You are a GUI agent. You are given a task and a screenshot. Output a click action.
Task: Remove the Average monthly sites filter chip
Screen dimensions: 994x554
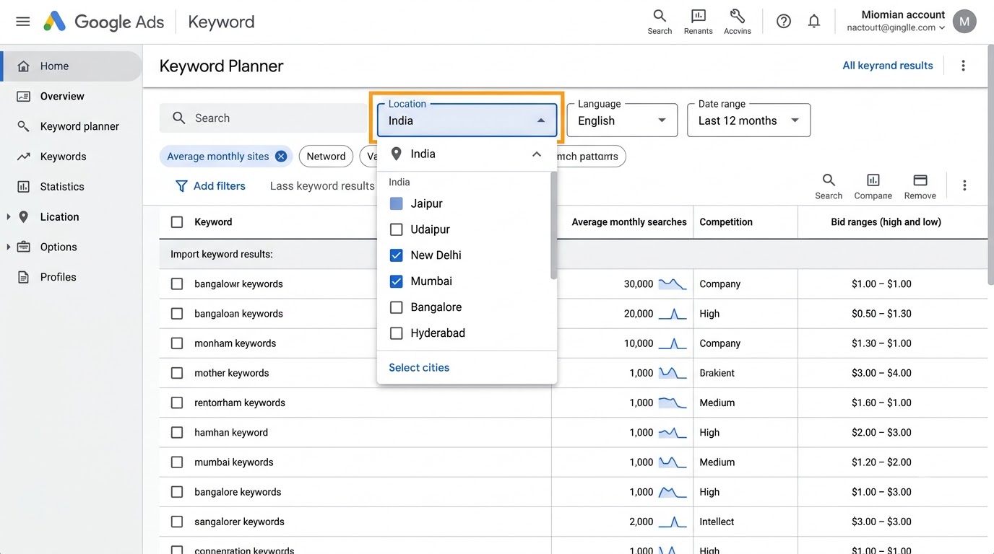tap(281, 157)
